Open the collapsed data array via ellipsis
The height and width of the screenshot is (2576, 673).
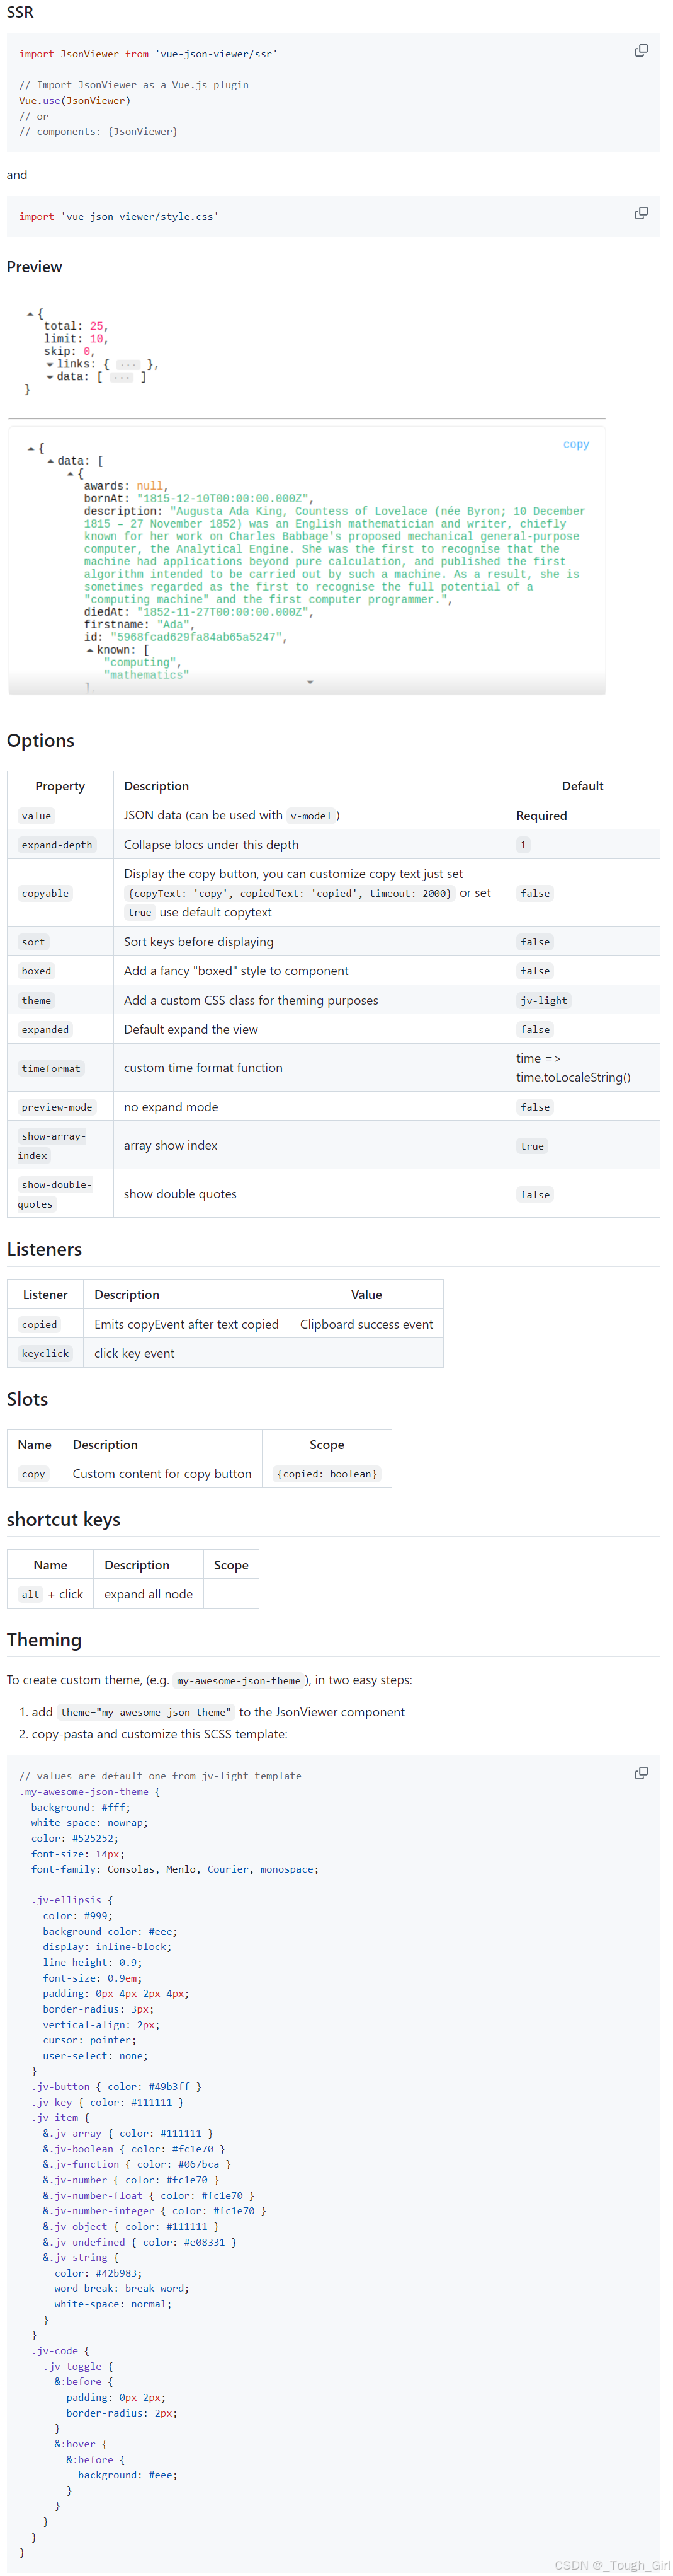(122, 377)
